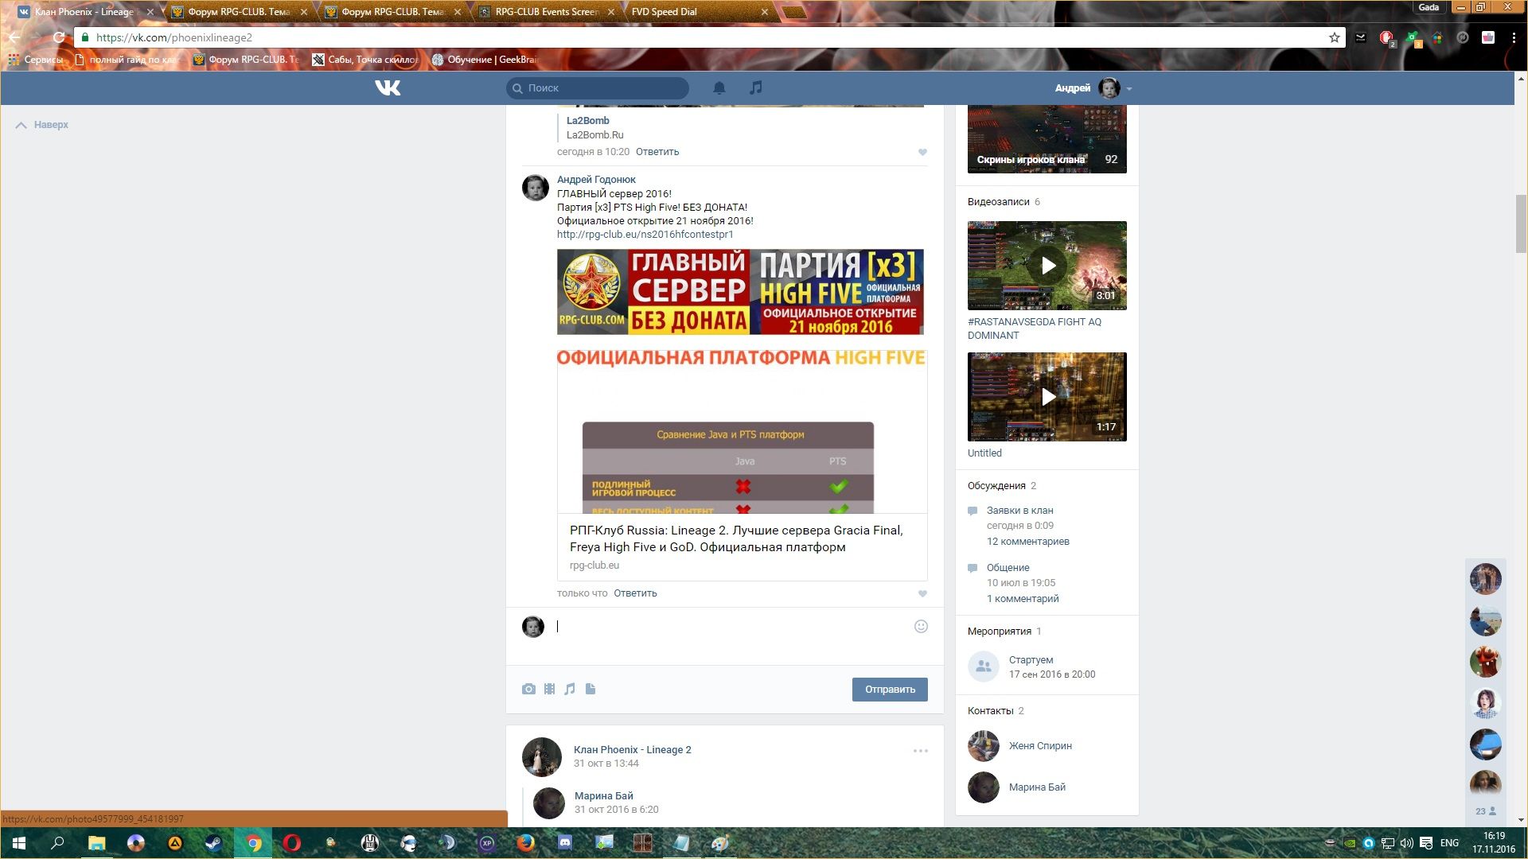
Task: Open РПГ-Клуб Russia link preview title
Action: (x=736, y=538)
